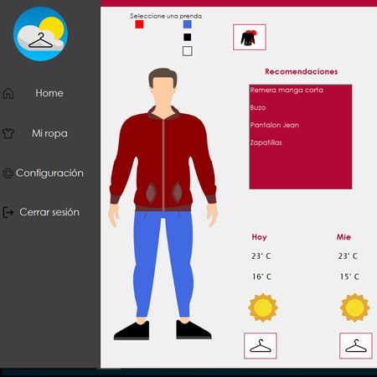Screen dimensions: 377x377
Task: Click the sun icon for Hoy forecast
Action: (263, 307)
